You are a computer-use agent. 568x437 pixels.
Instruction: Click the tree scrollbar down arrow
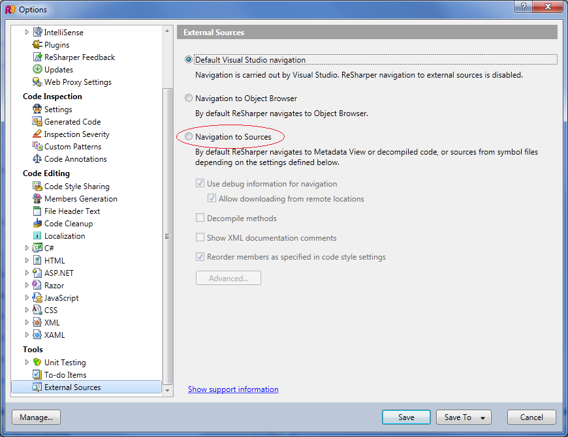(167, 390)
